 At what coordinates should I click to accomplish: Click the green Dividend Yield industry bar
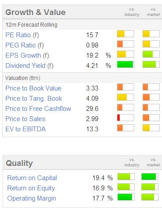click(x=125, y=64)
